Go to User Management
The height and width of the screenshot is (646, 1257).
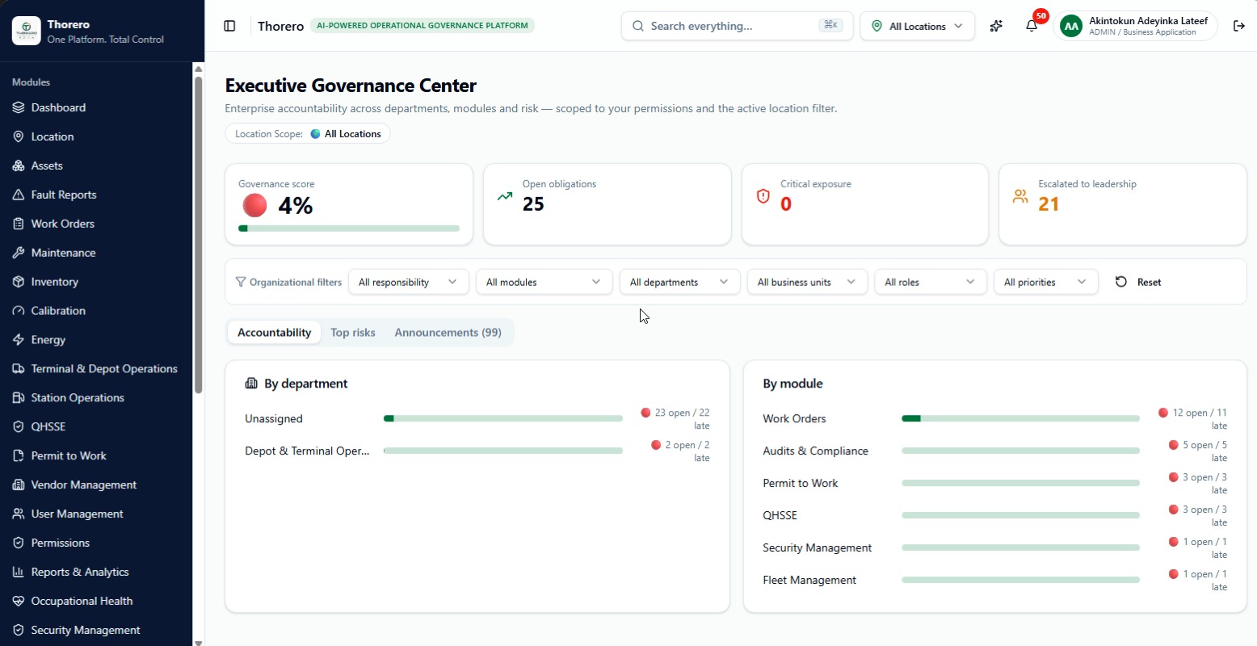point(78,514)
